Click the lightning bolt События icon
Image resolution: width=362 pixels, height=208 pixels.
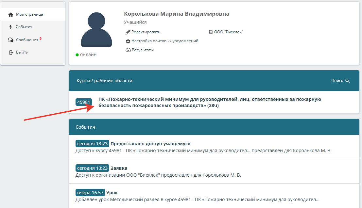coord(11,27)
